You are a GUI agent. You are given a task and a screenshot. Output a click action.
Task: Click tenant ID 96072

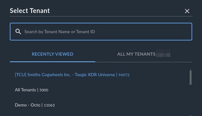124,75
